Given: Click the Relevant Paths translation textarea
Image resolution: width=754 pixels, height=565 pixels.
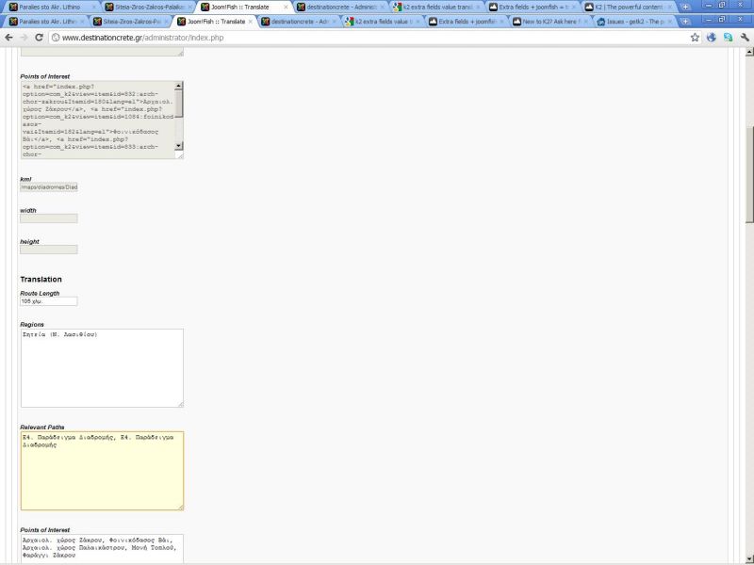Looking at the screenshot, I should point(102,471).
